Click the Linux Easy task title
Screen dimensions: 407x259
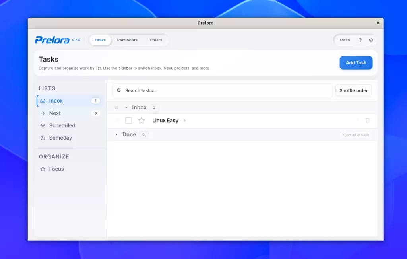(165, 121)
